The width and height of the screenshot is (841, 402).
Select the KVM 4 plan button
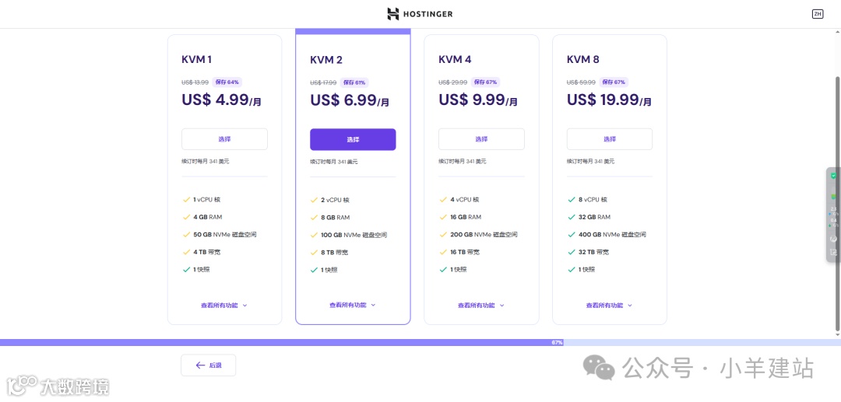(481, 139)
